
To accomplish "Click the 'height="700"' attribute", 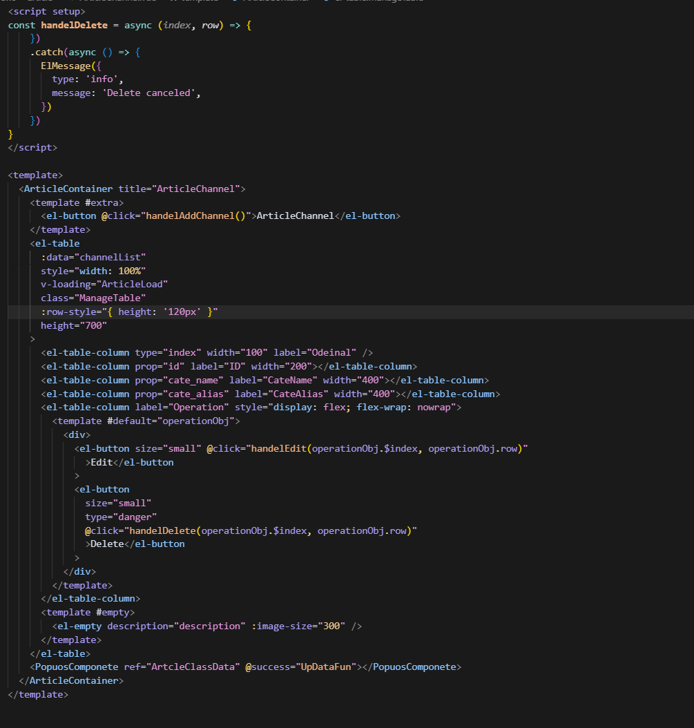I will (74, 325).
